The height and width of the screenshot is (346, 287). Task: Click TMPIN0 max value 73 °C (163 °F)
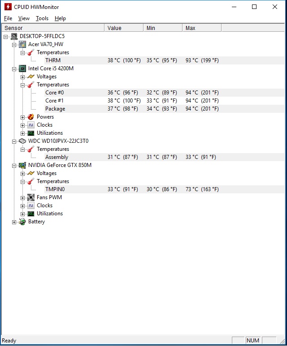202,189
